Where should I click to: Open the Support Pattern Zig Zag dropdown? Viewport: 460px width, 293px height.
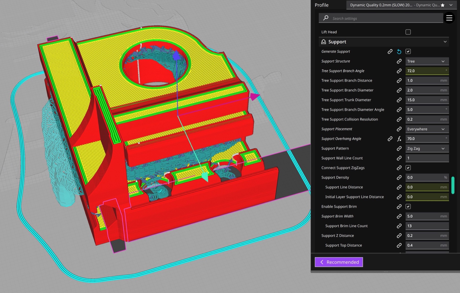pyautogui.click(x=427, y=149)
